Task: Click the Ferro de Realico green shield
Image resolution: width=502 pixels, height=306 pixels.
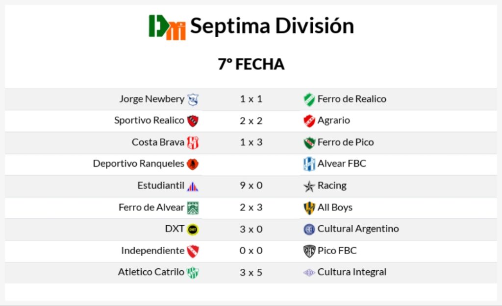Action: (x=309, y=99)
